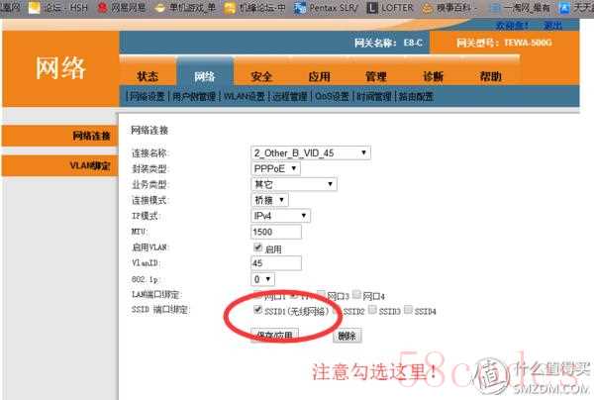Screen dimensions: 594x400
Task: Open the 业务类型 其它 dropdown
Action: pyautogui.click(x=294, y=184)
